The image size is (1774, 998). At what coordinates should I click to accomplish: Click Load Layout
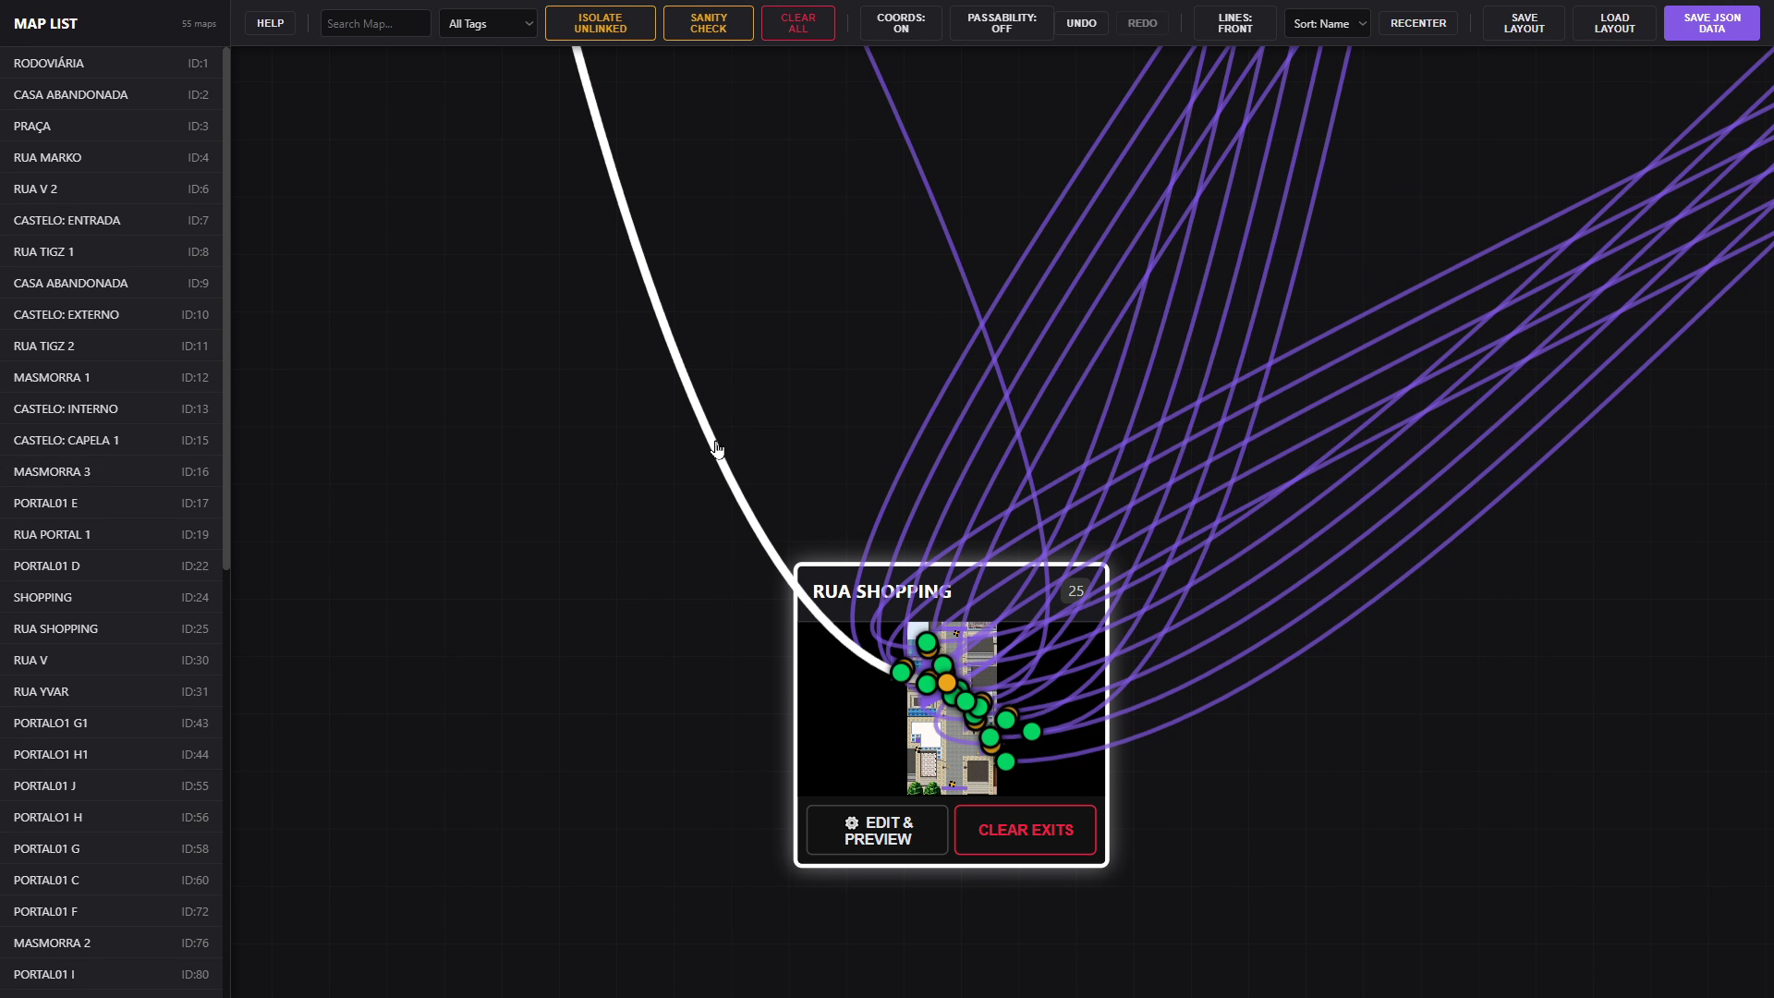1614,23
